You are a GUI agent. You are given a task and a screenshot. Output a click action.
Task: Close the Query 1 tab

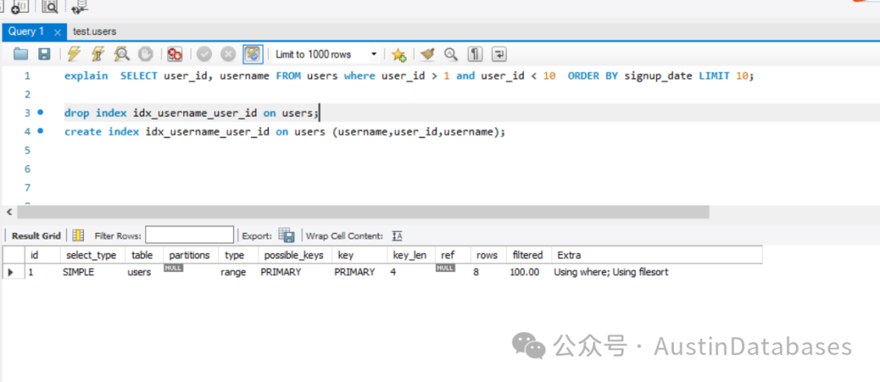click(x=56, y=32)
